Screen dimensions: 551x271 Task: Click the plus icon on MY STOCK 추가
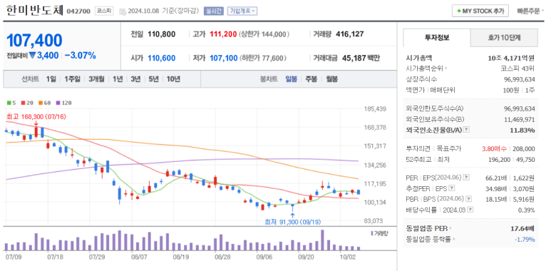click(458, 11)
